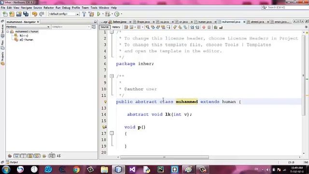Click the Shift Line Right editor icon
309x174 pixels.
(197, 27)
